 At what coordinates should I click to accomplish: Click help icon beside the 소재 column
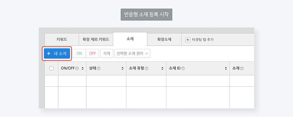click(x=242, y=69)
